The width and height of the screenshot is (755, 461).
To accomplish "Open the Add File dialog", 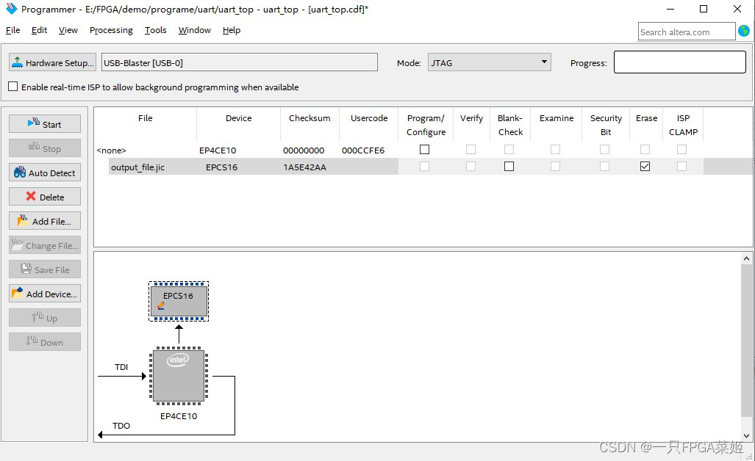I will click(x=45, y=221).
